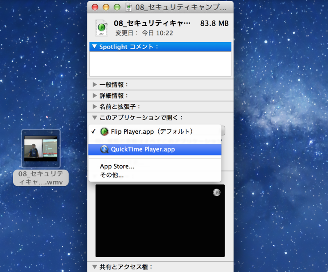This screenshot has width=328, height=272.
Task: Click the checkmark beside Flip Player.app（デフォルト）
Action: coord(94,132)
